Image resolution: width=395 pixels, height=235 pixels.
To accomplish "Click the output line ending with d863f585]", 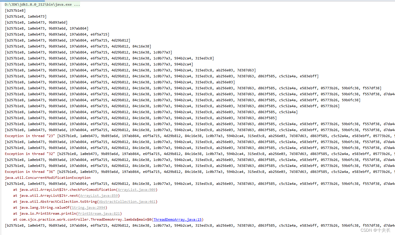I will (141, 118).
